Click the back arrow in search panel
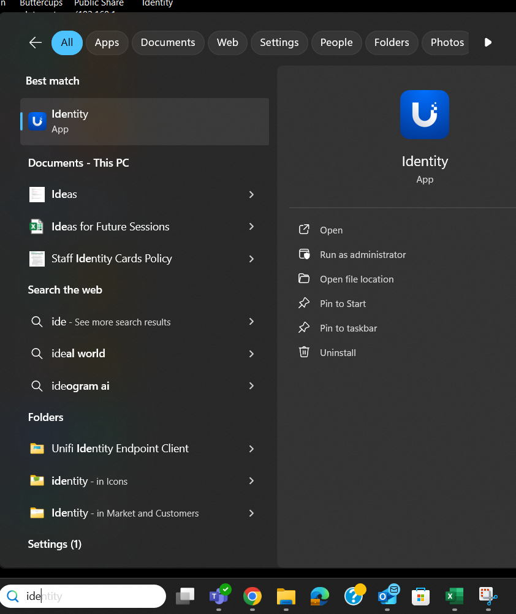This screenshot has width=516, height=614. 36,42
